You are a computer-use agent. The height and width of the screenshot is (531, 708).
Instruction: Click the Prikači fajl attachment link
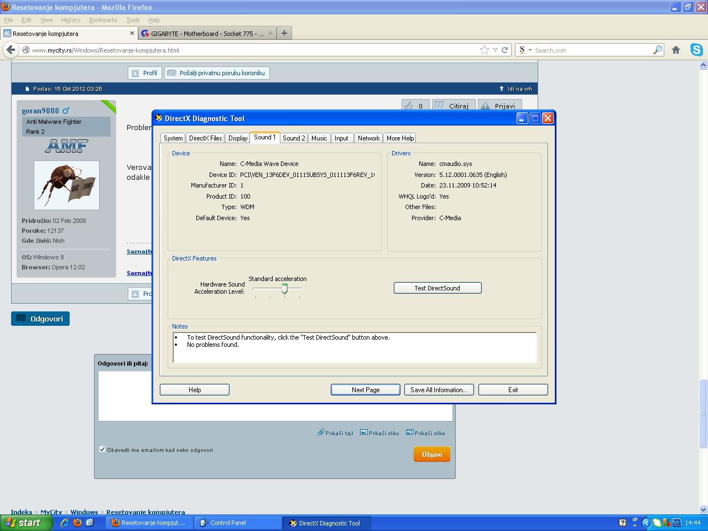pos(335,433)
